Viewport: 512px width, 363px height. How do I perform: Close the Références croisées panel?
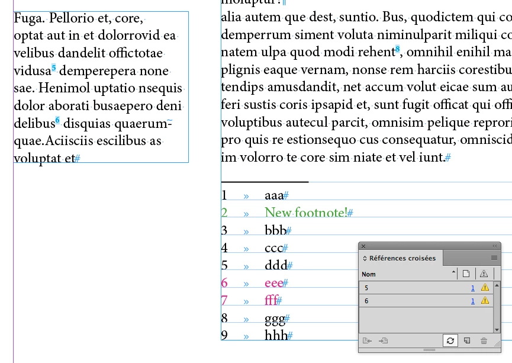click(x=363, y=246)
